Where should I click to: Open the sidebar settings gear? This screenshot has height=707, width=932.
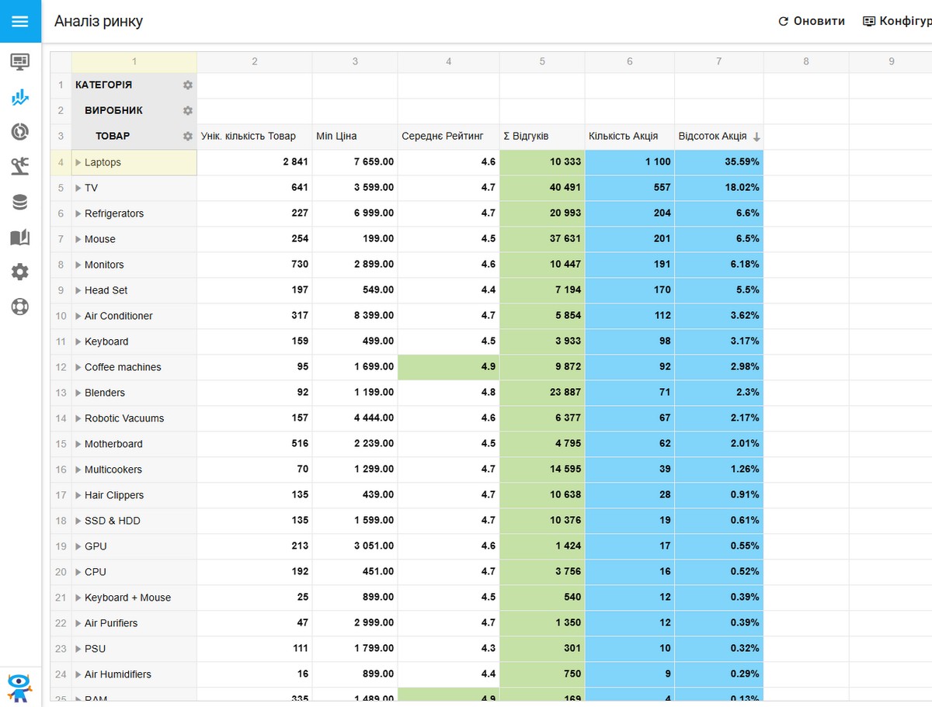pyautogui.click(x=20, y=272)
